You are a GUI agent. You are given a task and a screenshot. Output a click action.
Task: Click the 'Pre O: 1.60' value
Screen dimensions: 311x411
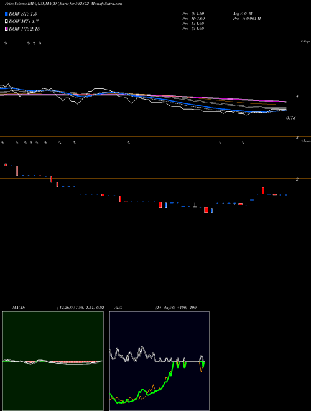pos(193,14)
